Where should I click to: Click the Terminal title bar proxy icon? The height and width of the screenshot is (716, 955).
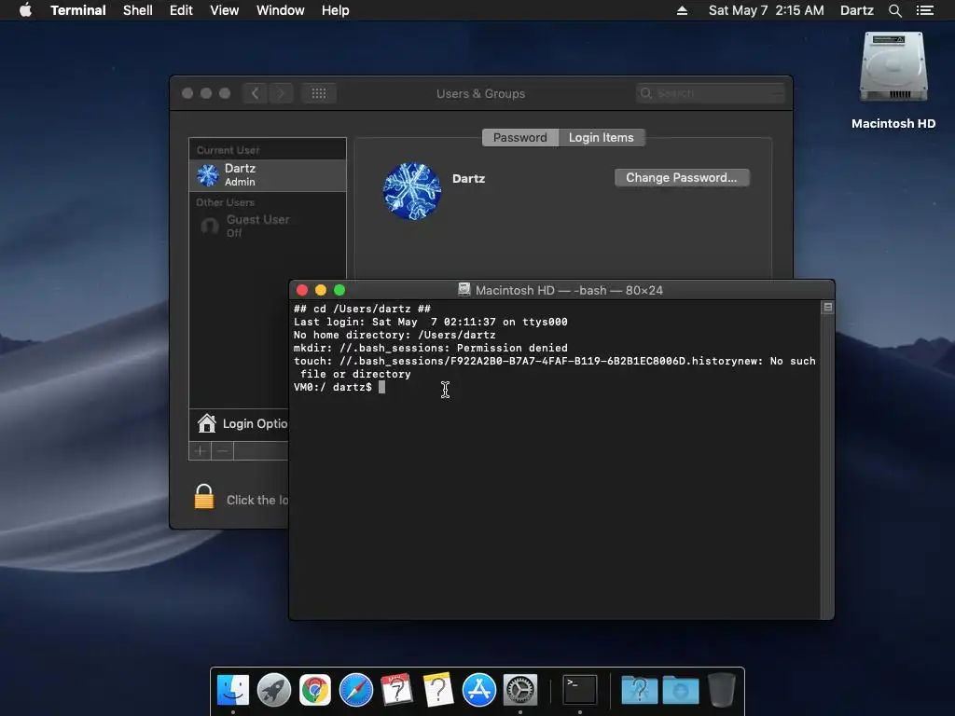(x=464, y=290)
